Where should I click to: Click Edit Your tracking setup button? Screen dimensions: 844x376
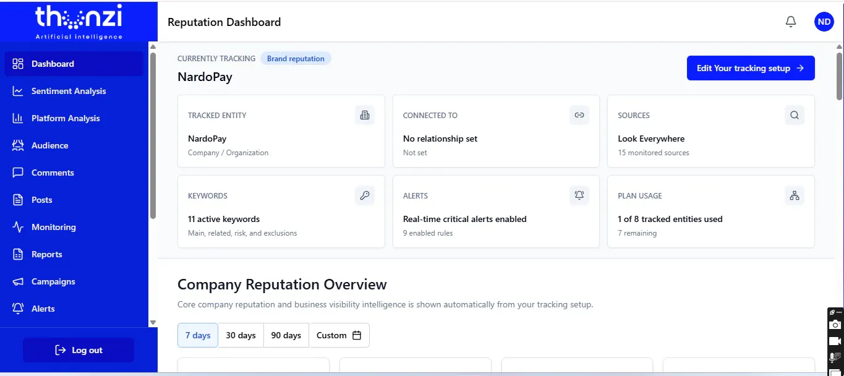point(751,68)
